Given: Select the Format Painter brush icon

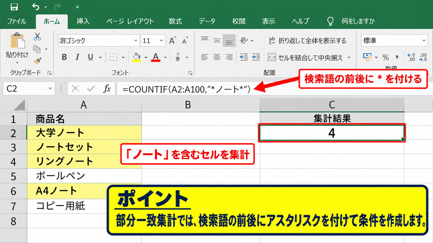Looking at the screenshot, I should coord(38,61).
